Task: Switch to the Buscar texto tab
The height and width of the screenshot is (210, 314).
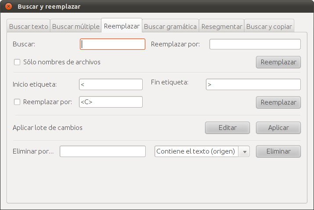Action: click(x=29, y=26)
